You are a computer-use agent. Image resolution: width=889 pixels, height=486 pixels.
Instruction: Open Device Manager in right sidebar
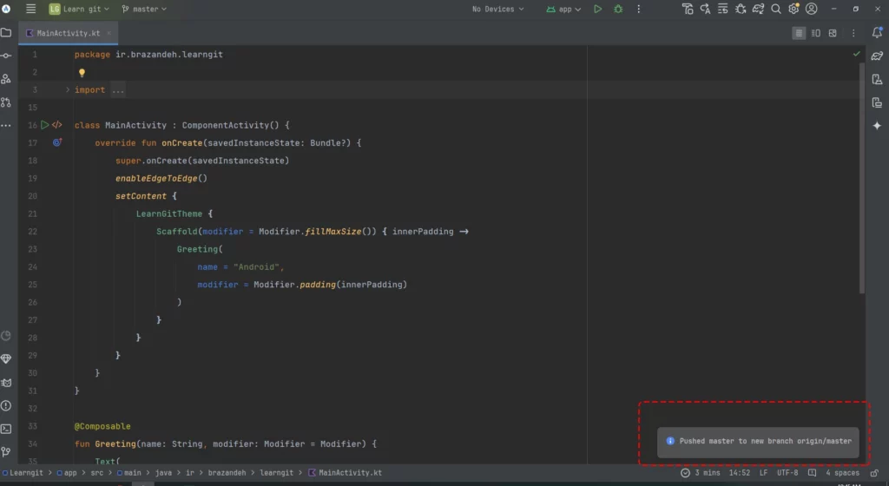(877, 79)
